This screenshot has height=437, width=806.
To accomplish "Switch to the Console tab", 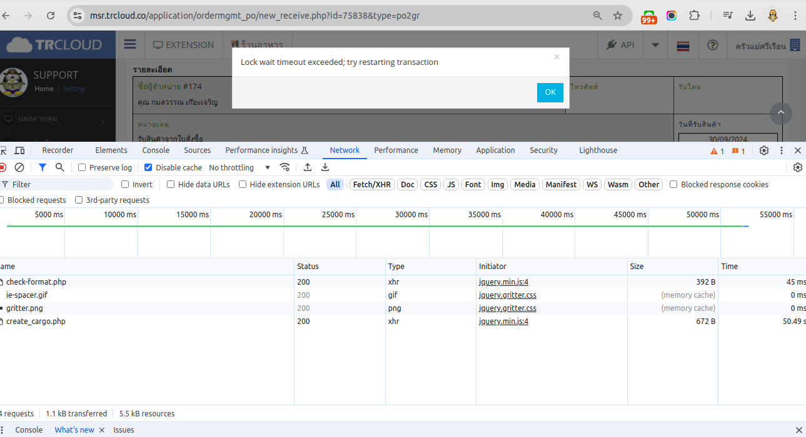I will (156, 150).
